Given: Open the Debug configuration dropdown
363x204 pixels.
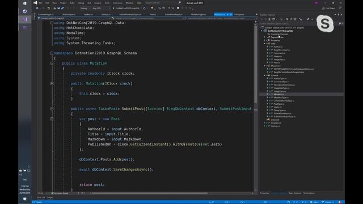Looking at the screenshot, I should pyautogui.click(x=85, y=8).
